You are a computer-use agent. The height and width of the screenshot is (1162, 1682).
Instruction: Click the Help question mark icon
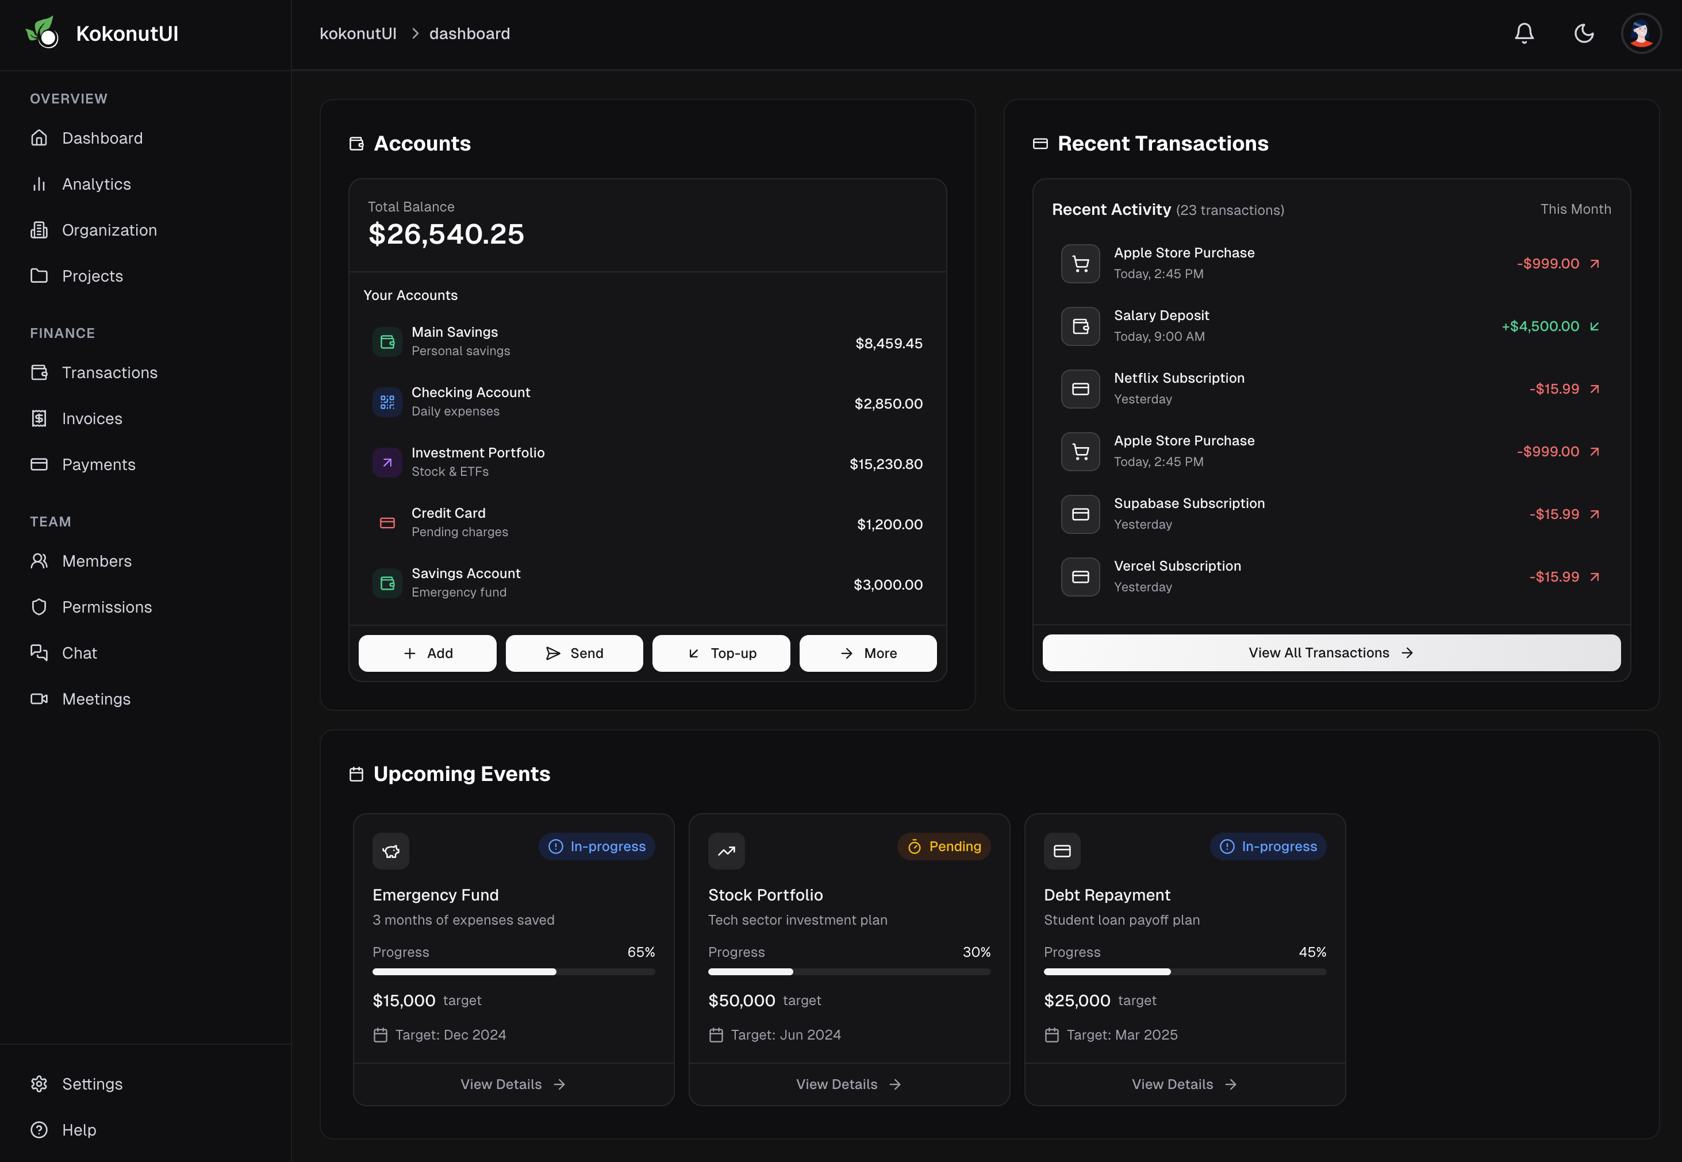(39, 1129)
